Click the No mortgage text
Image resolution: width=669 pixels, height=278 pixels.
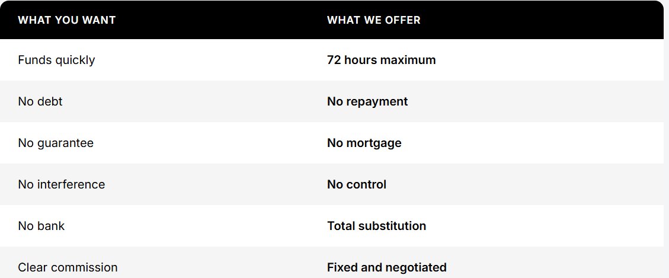pyautogui.click(x=364, y=143)
